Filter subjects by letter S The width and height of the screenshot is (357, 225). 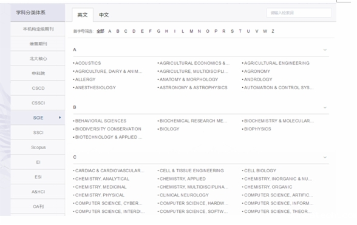[x=232, y=31]
